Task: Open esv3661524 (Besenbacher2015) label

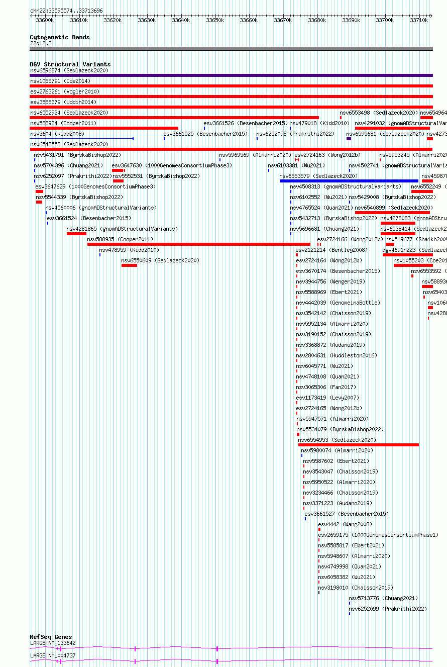Action: tap(88, 218)
